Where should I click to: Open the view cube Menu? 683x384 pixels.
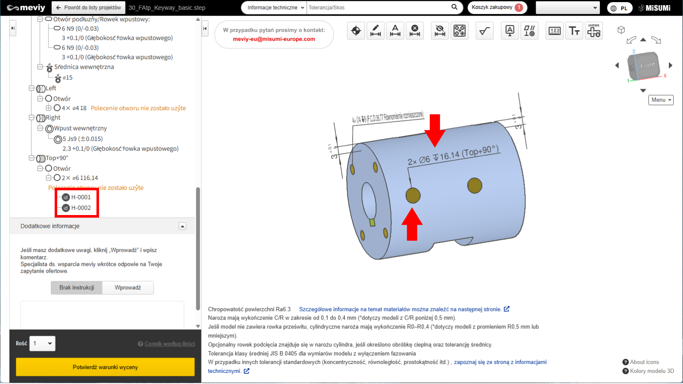pos(660,100)
